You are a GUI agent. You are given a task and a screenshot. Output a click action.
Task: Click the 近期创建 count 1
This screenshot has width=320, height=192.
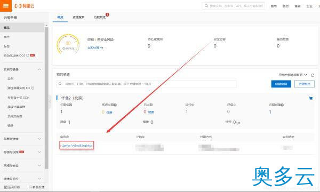click(270, 112)
